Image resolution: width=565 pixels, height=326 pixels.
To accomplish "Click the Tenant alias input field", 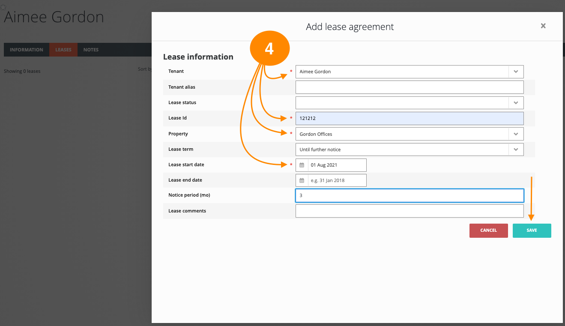I will coord(410,87).
